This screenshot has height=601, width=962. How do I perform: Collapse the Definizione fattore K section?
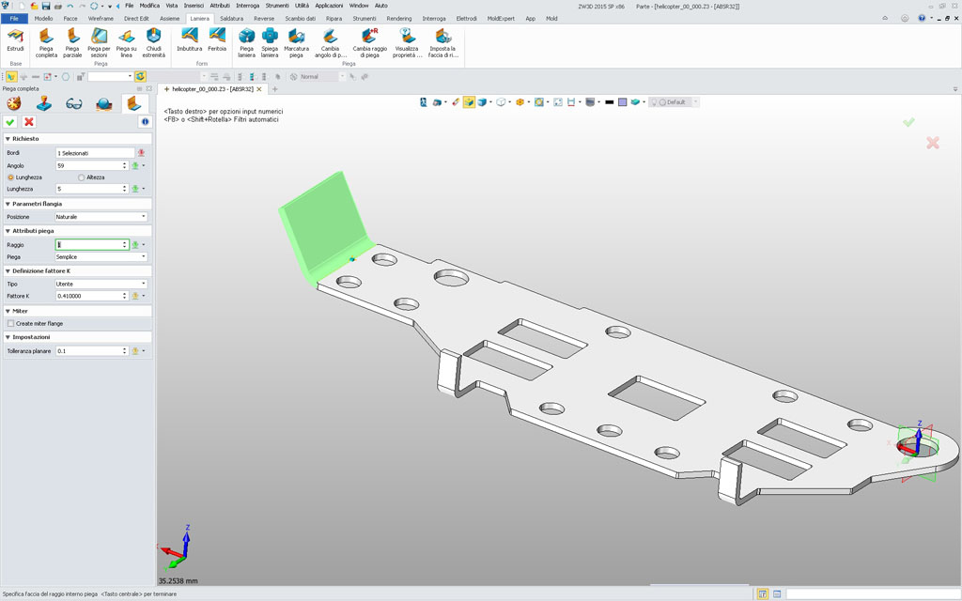click(x=8, y=270)
